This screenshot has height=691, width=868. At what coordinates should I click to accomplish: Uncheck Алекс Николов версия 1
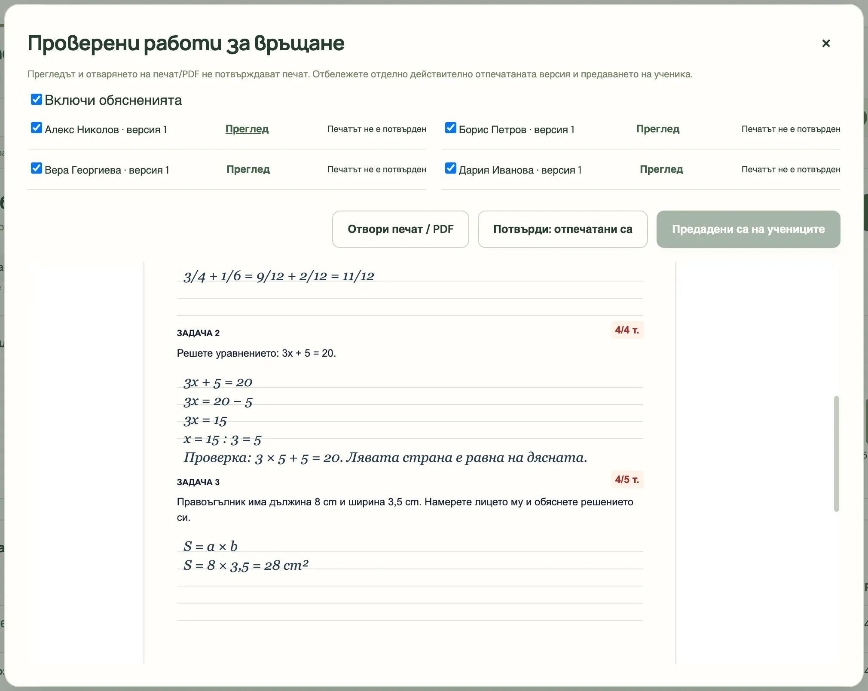point(37,128)
